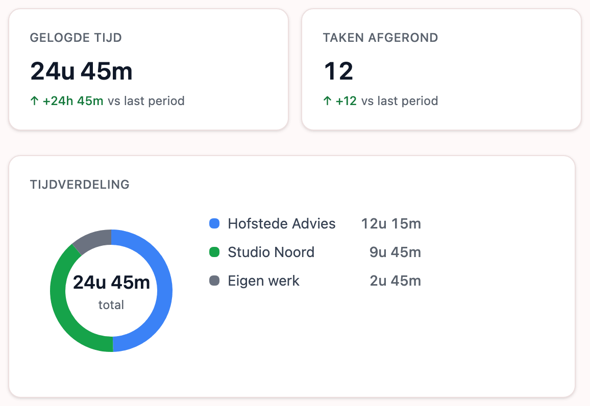
Task: Click the 'TIJDVERDELING' section heading
Action: point(80,185)
